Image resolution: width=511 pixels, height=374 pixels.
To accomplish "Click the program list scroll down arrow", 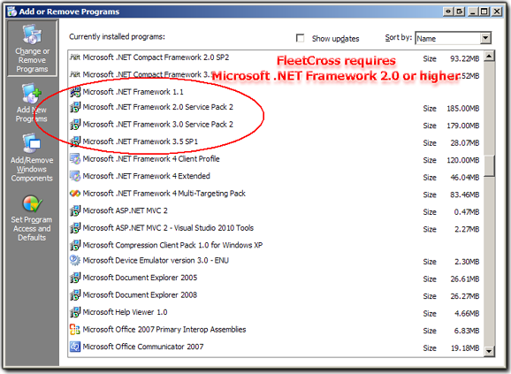I will click(x=489, y=351).
